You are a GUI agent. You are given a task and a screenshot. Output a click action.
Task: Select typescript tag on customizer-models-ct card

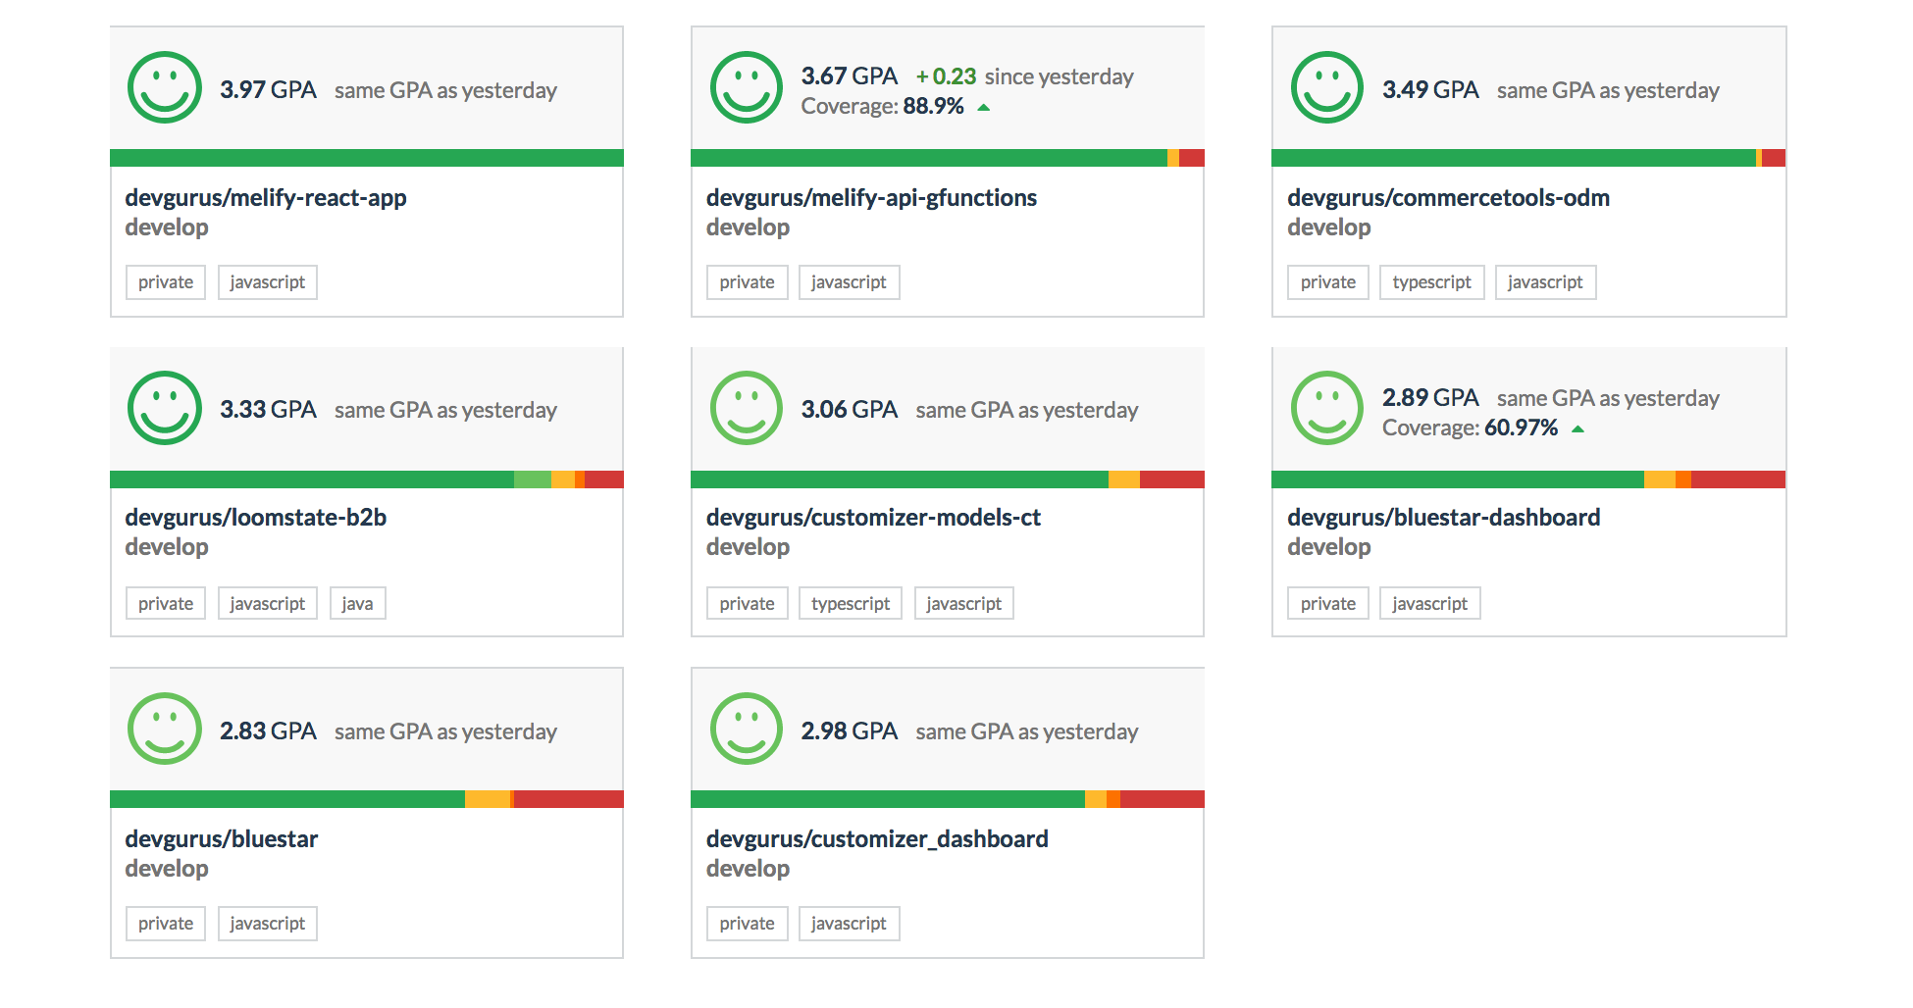pyautogui.click(x=851, y=603)
